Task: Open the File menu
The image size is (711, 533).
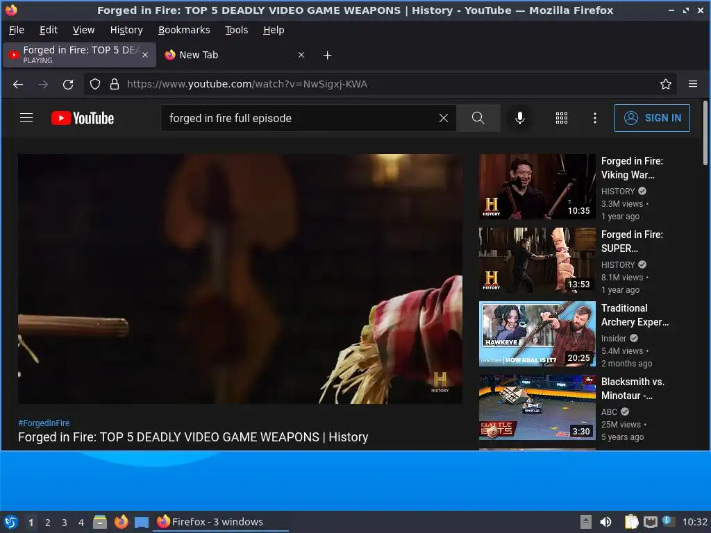Action: [17, 30]
